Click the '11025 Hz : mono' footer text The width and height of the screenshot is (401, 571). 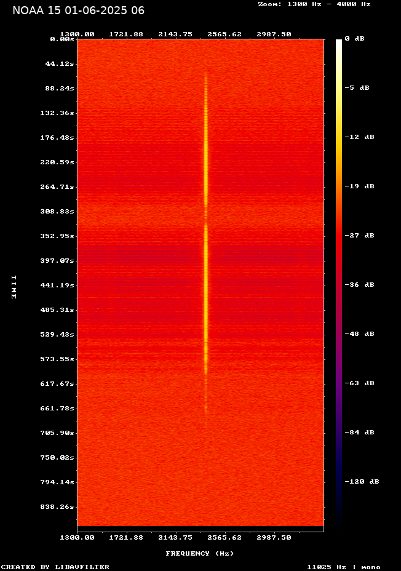[344, 567]
